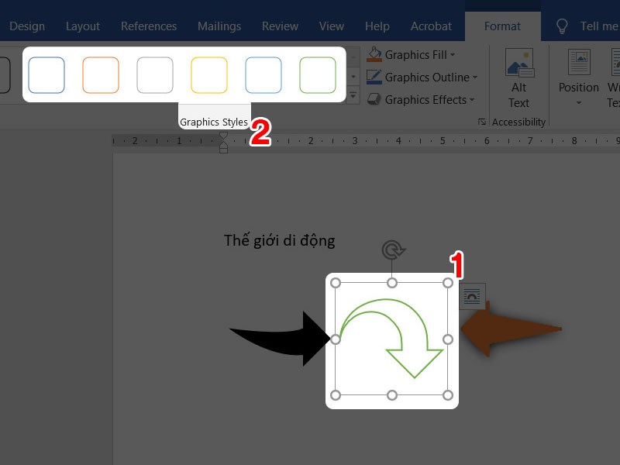Apply the light blue outline graphics style

point(263,74)
